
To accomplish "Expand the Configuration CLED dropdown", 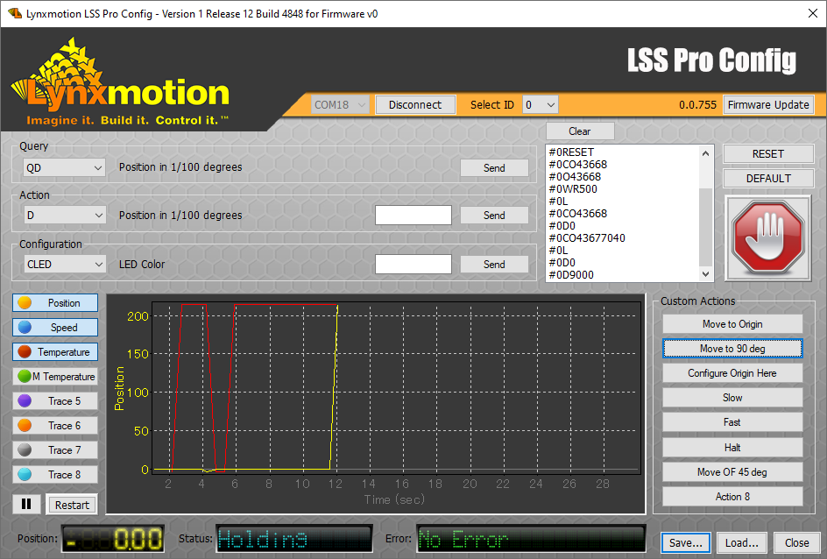I will pos(64,265).
